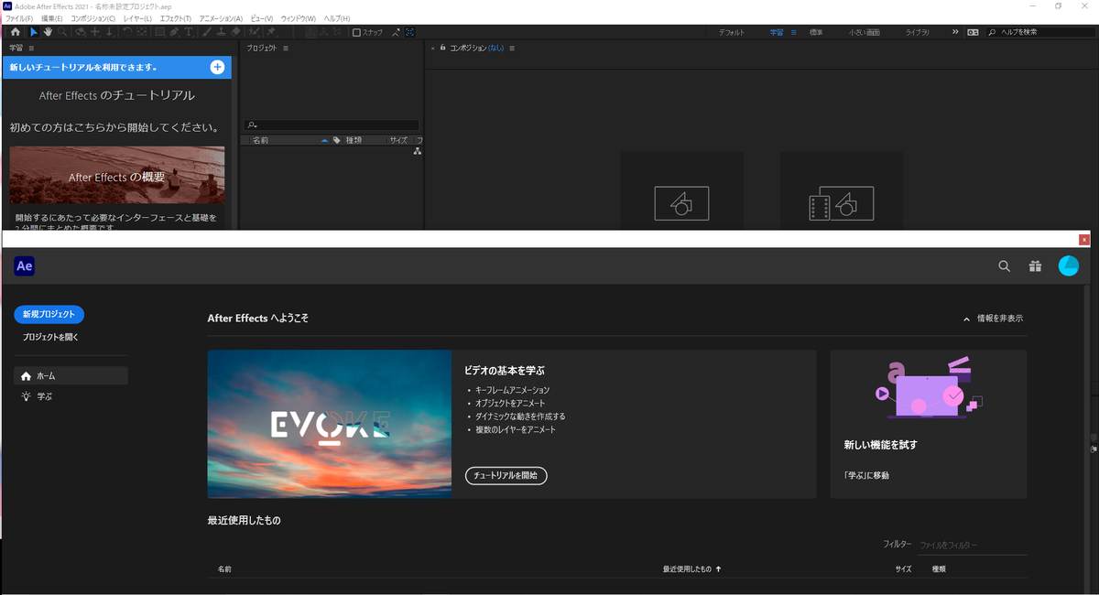Screen dimensions: 1099x595
Task: Select the Selection (arrow) tool
Action: (x=33, y=32)
